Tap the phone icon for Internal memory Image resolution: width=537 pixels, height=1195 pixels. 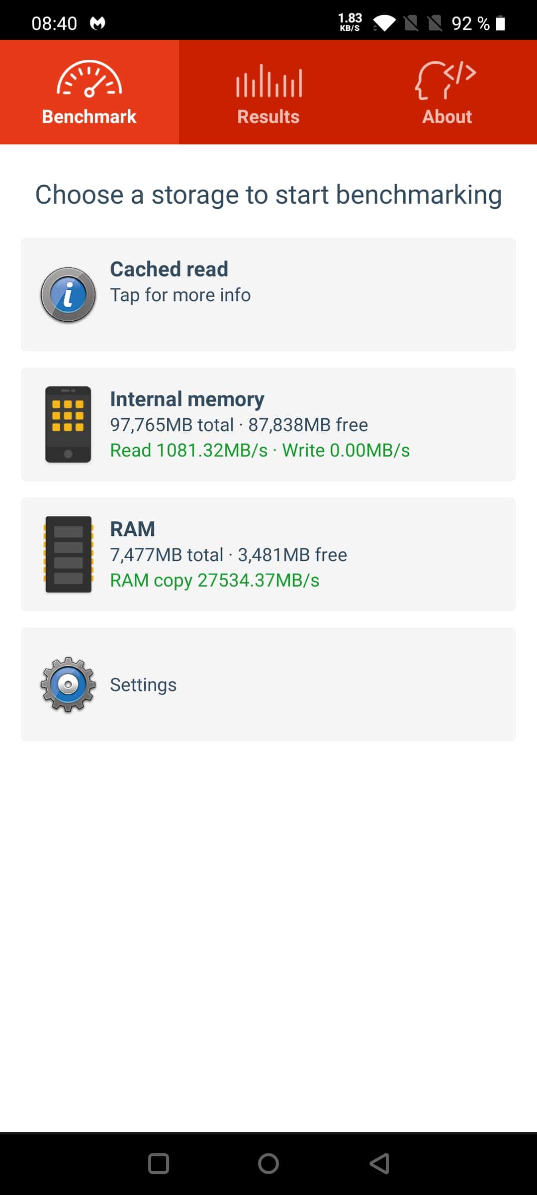coord(68,424)
